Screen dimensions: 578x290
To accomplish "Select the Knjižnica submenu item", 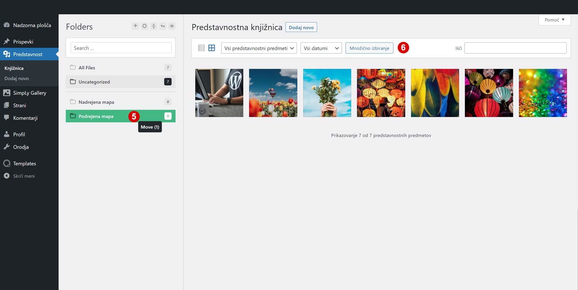I will pyautogui.click(x=14, y=68).
